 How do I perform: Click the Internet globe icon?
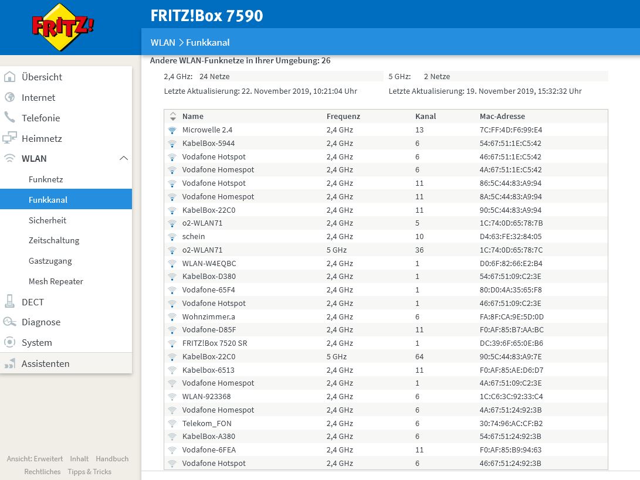[x=9, y=97]
